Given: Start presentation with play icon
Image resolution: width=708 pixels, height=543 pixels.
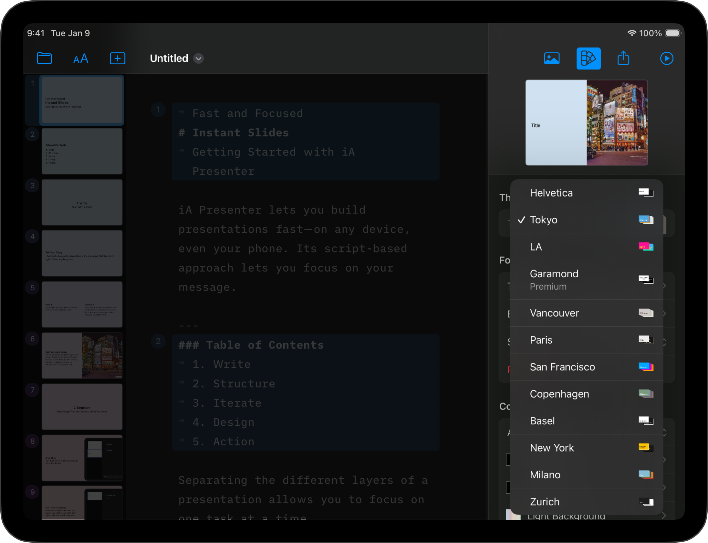Looking at the screenshot, I should click(x=666, y=59).
